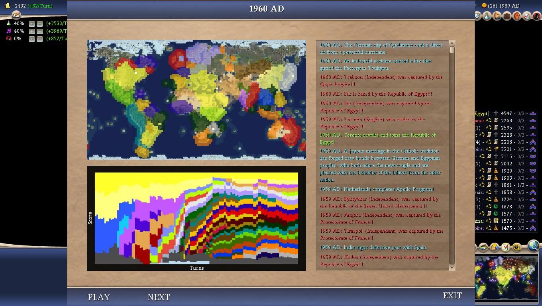Click the Egypt scoreboard row with score 4547
The width and height of the screenshot is (542, 306).
pos(506,114)
